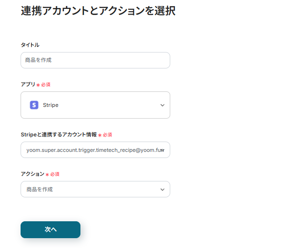This screenshot has width=282, height=248.
Task: Focus the タイトル input field
Action: (95, 60)
